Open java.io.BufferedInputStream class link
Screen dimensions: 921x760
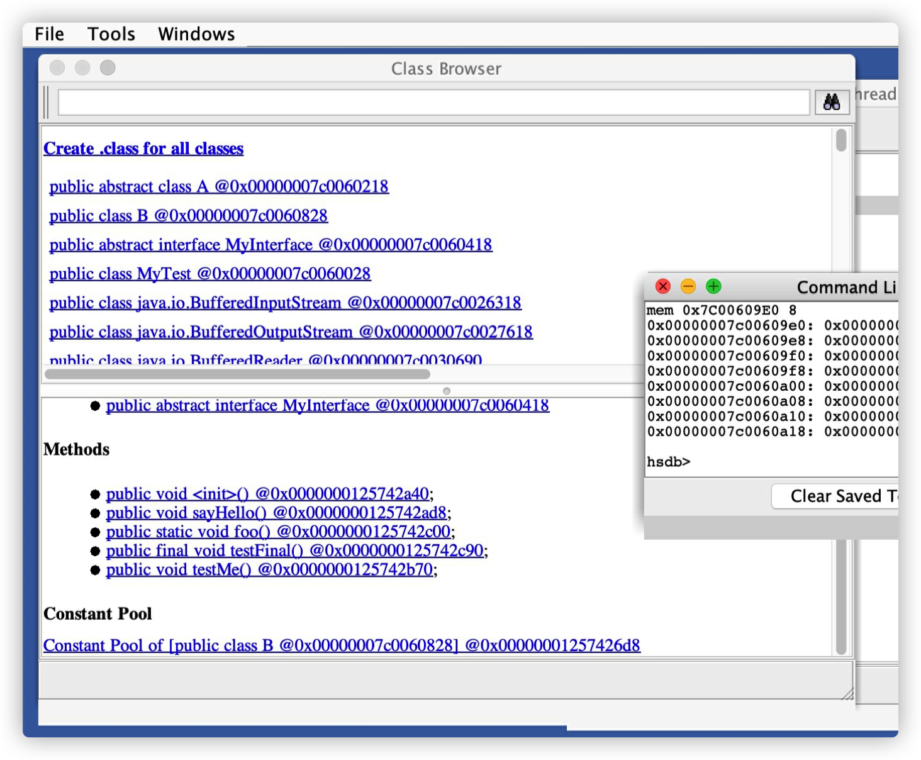(285, 303)
